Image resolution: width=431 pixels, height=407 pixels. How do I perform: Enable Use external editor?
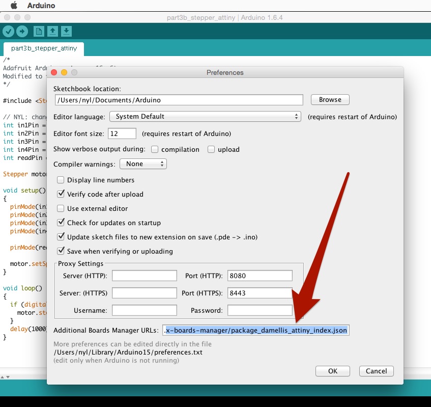pyautogui.click(x=61, y=208)
